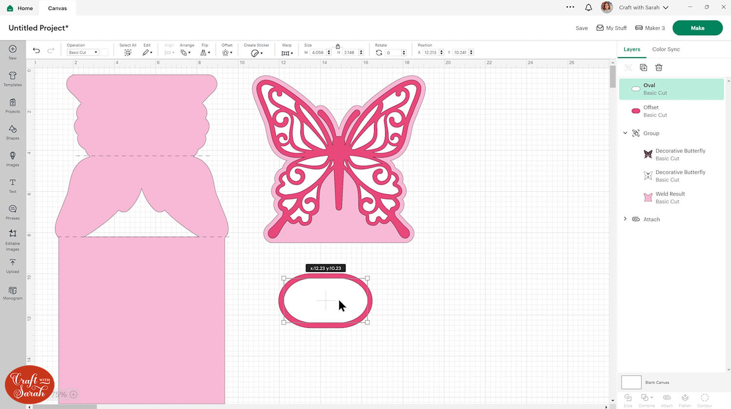Select the Text tool
The width and height of the screenshot is (731, 409).
coord(13,186)
